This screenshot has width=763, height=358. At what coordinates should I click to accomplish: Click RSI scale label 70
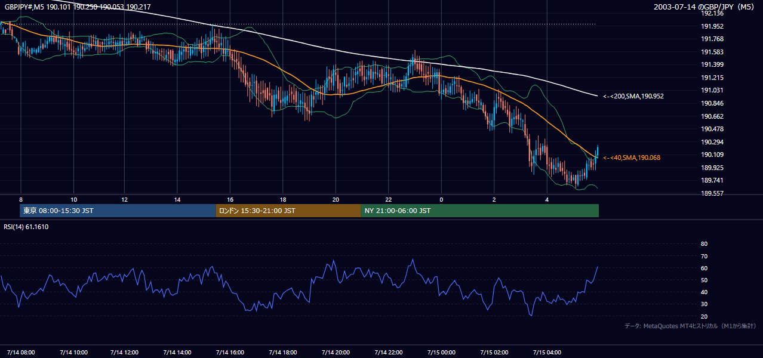point(704,256)
